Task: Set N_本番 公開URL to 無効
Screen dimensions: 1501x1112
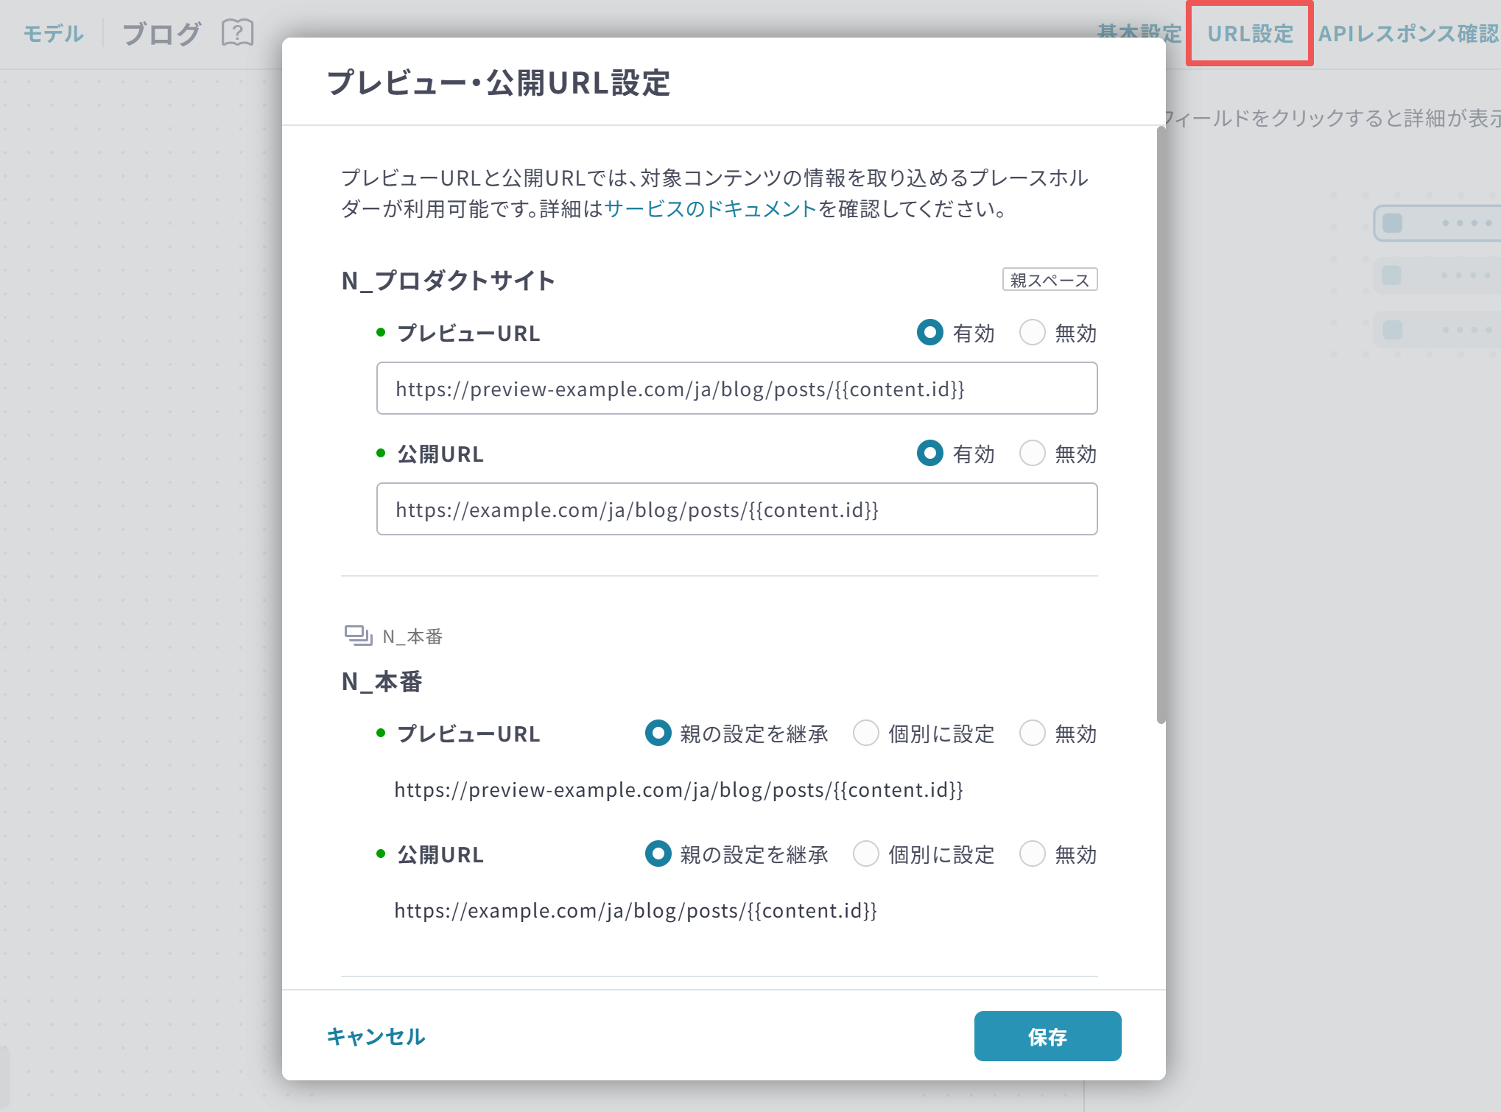Action: (x=1033, y=854)
